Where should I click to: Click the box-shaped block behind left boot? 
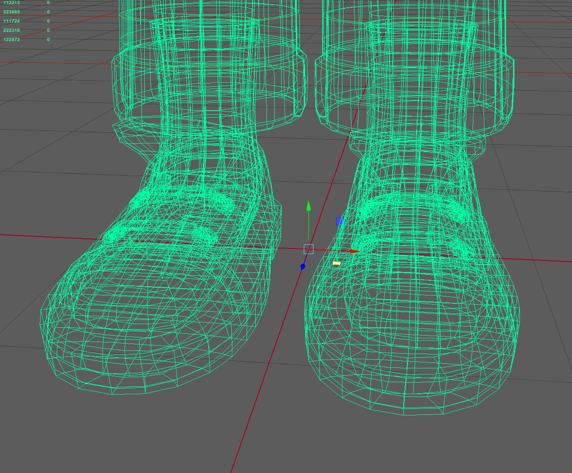[275, 231]
